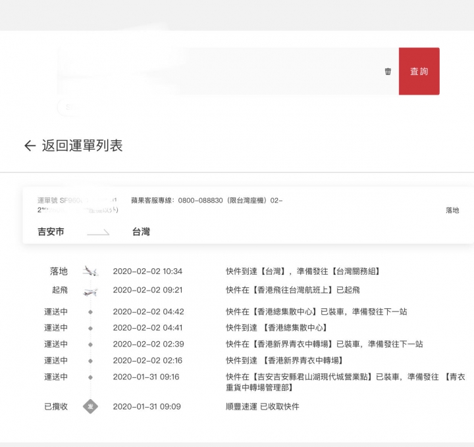
Task: Click timestamp 2020-02-02 04:42
Action: coord(148,312)
